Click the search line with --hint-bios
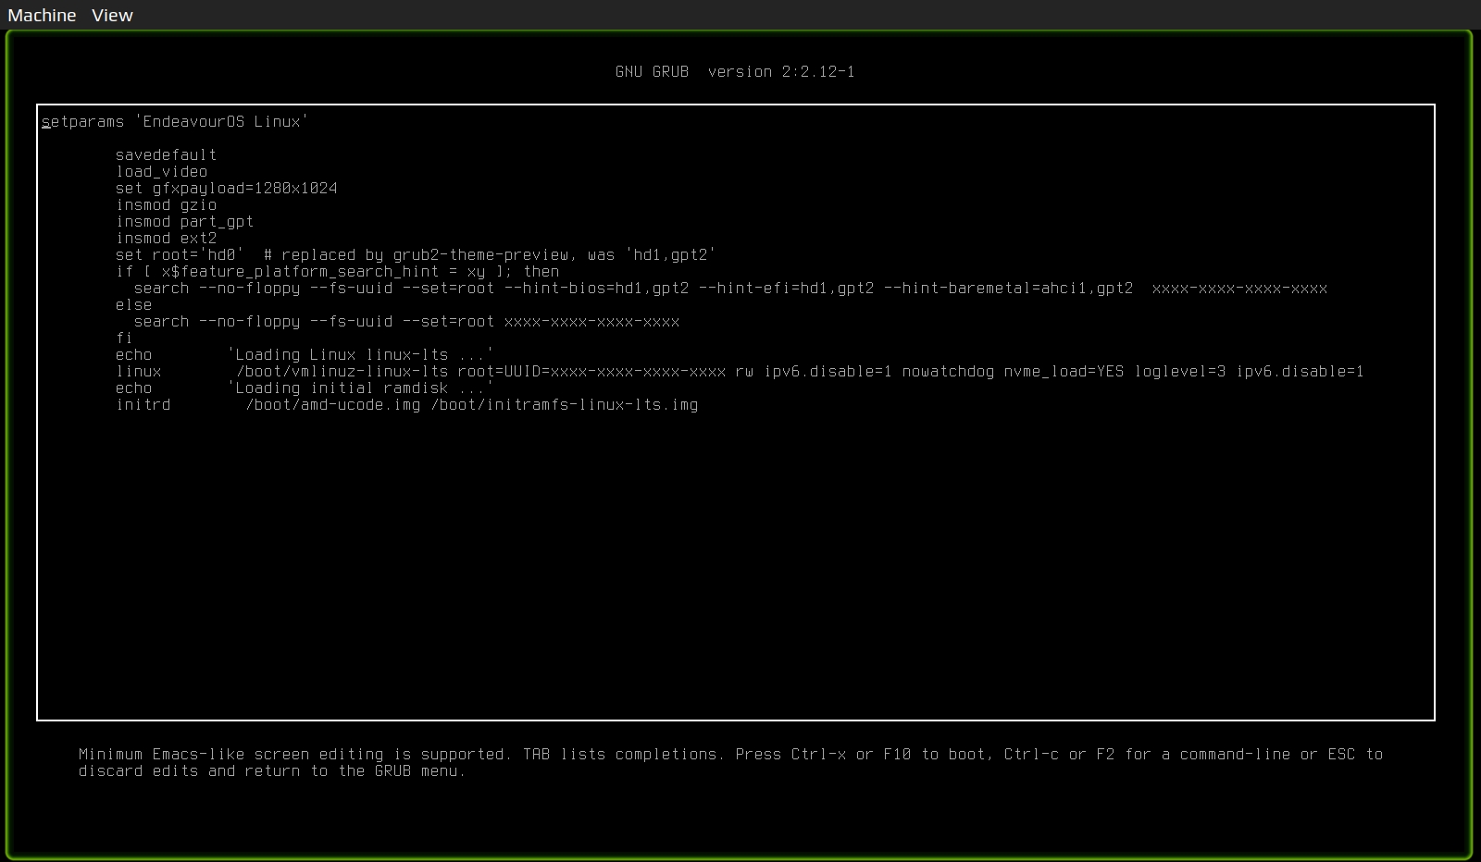The height and width of the screenshot is (862, 1481). point(730,288)
